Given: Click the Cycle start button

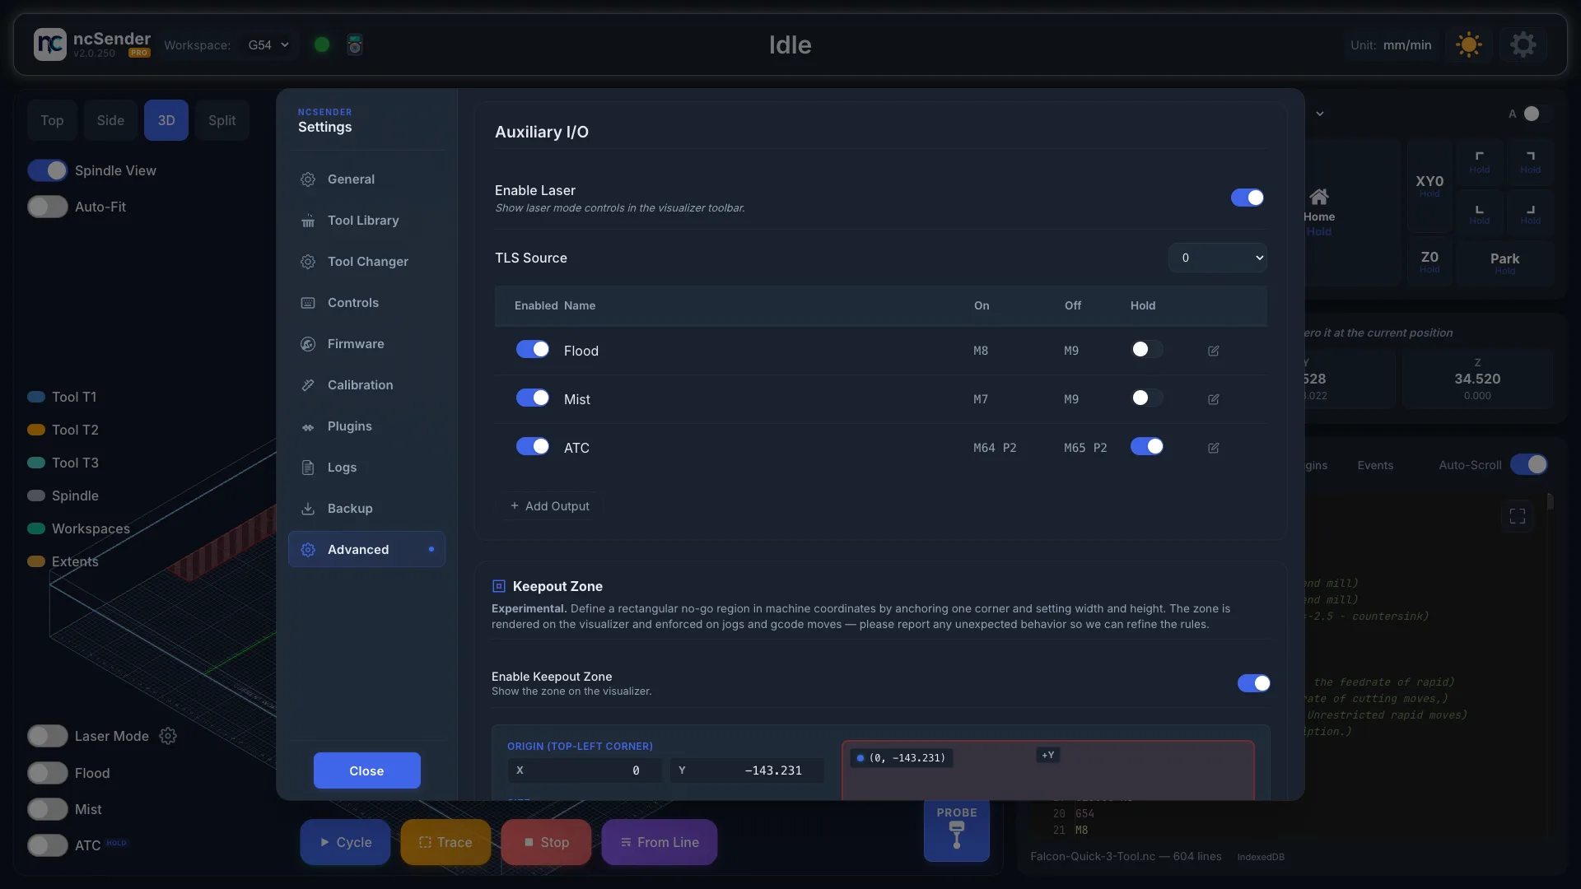Looking at the screenshot, I should (x=345, y=842).
